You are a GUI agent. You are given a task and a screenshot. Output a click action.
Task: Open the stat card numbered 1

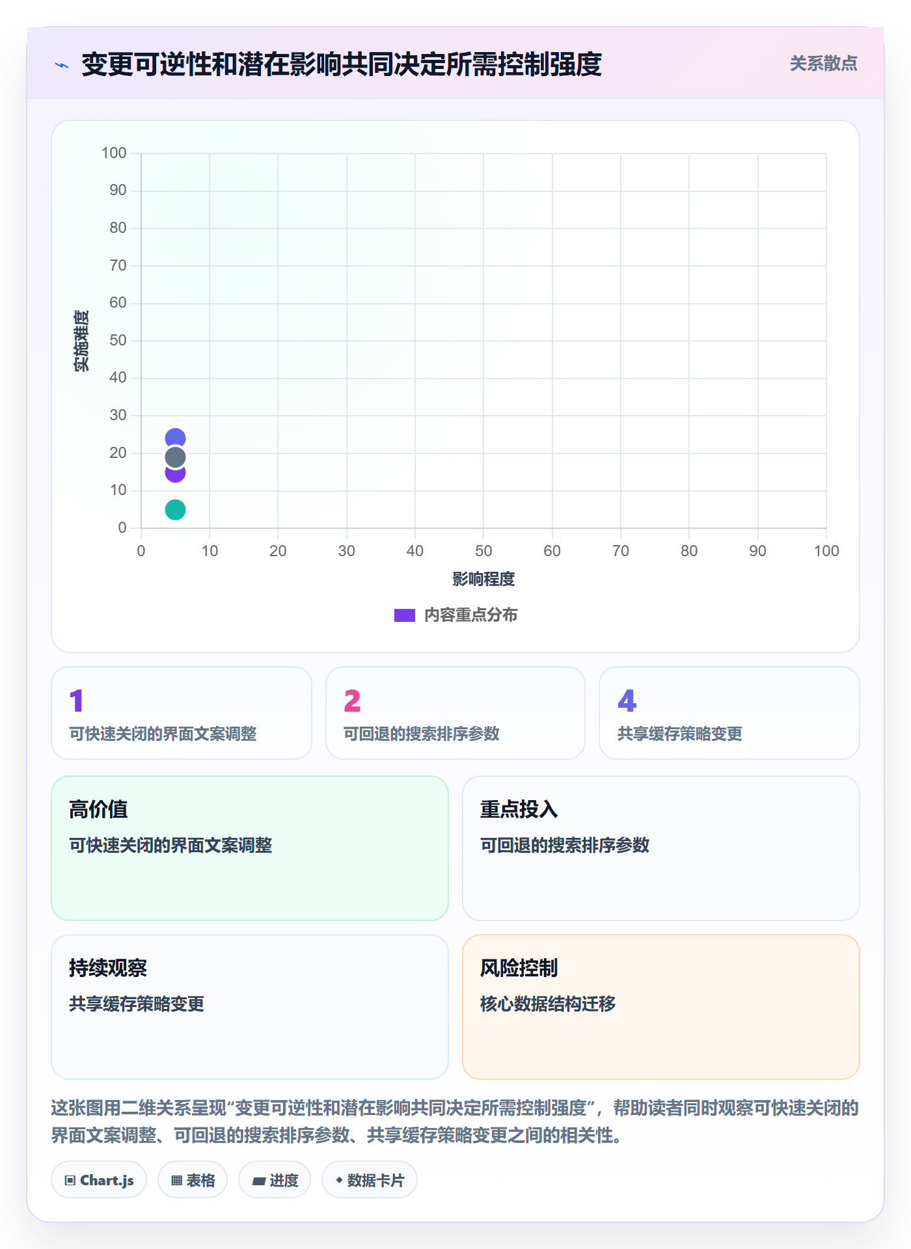coord(182,713)
